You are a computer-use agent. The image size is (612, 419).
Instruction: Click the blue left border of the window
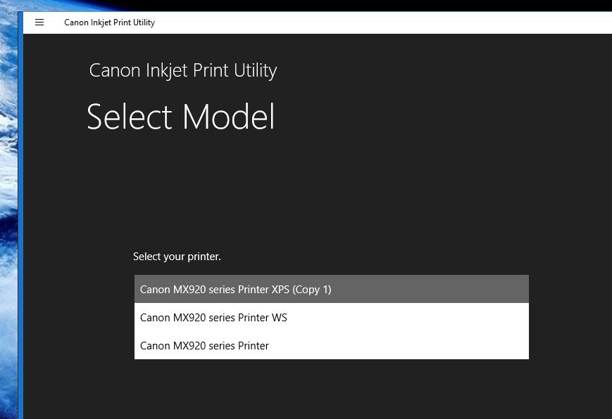[20, 214]
